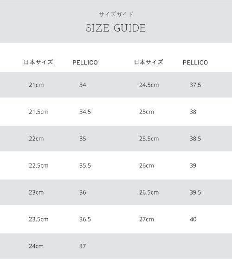Viewport: 232px width, 278px height.
Task: Select the right PELLICO column header
Action: pos(195,63)
